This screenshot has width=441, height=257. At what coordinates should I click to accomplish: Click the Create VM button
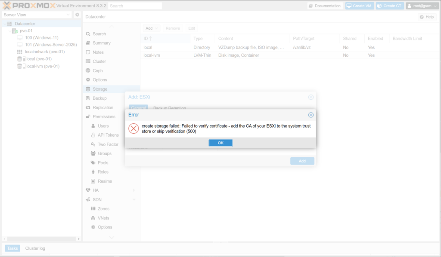[x=360, y=6]
